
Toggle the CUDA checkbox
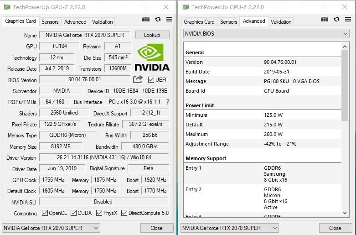coord(73,213)
